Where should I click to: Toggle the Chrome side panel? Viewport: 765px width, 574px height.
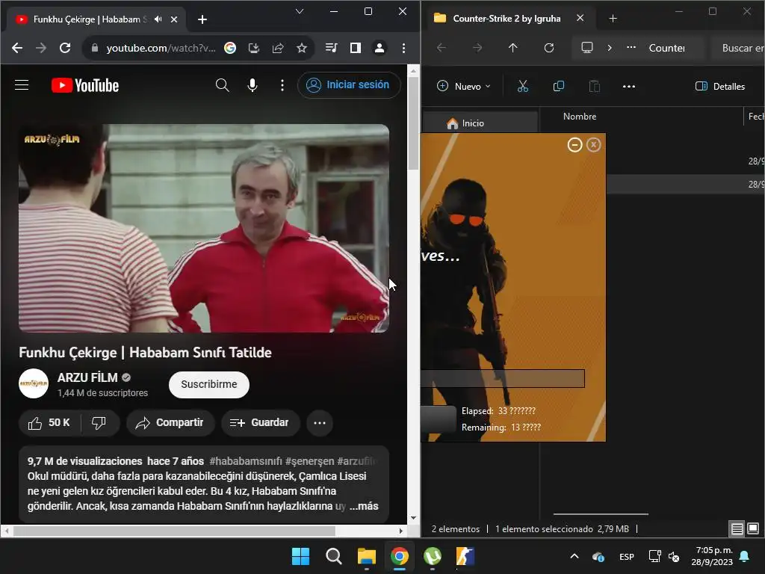pos(356,48)
